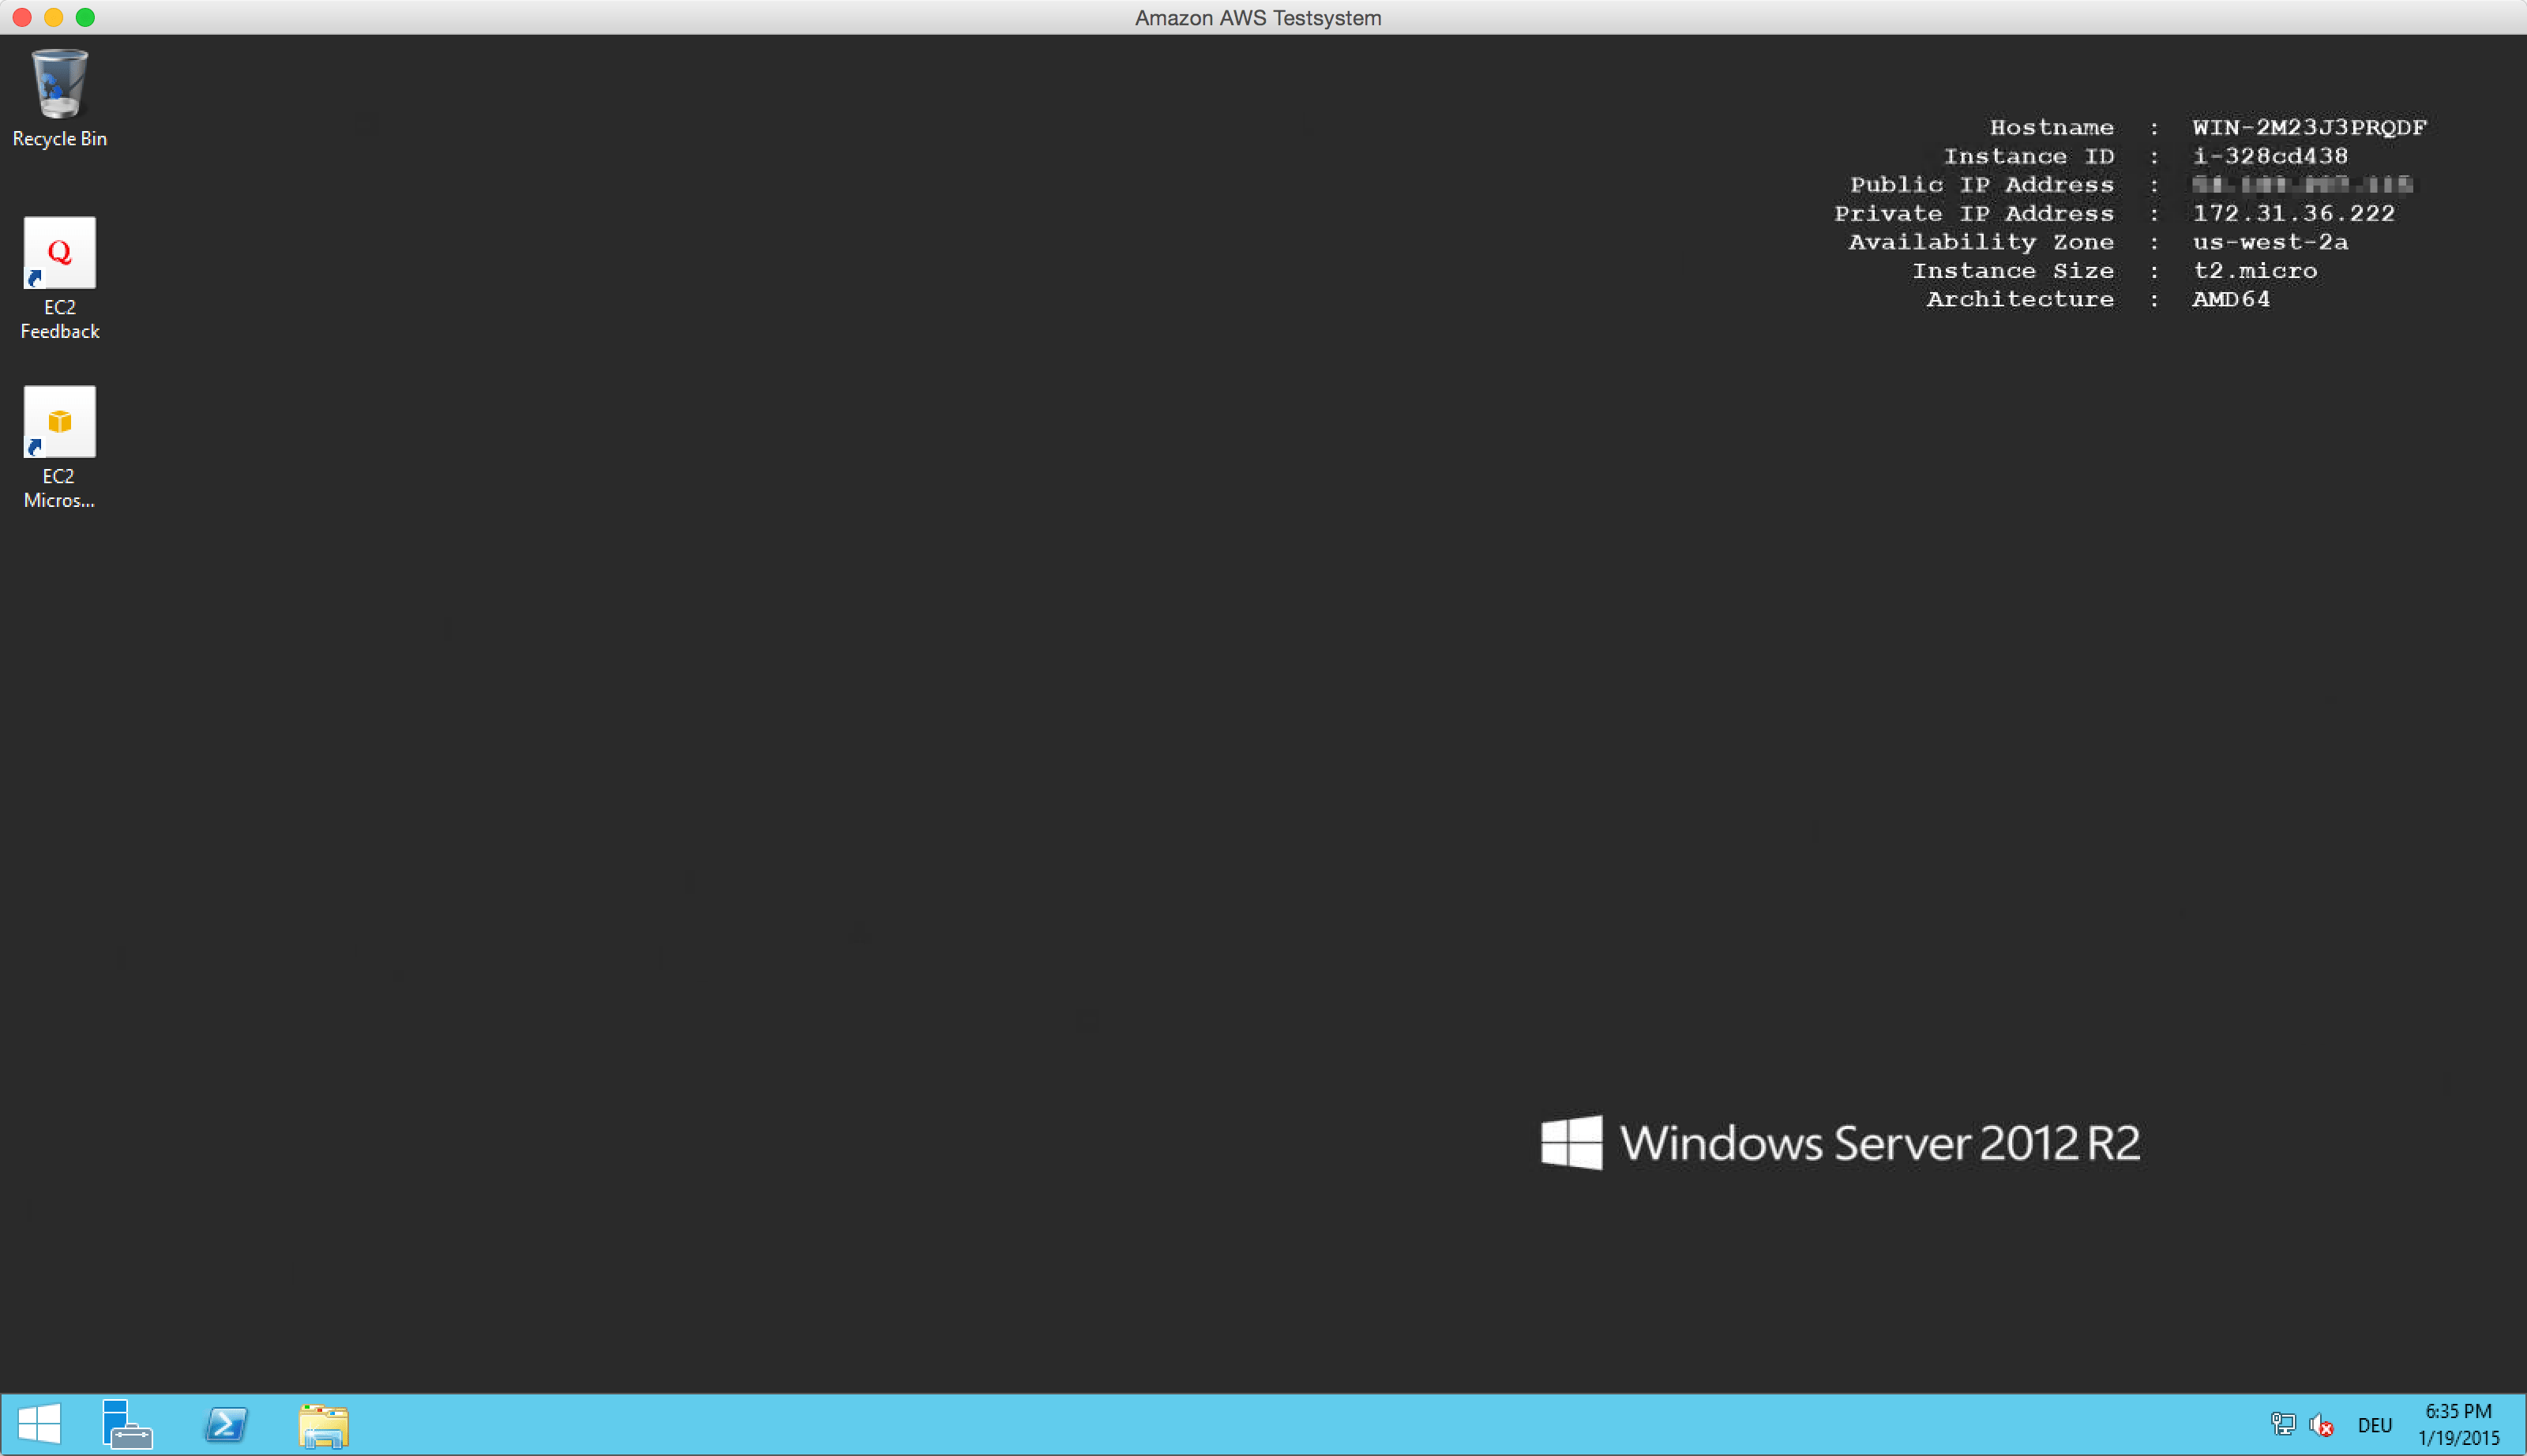Click the Recycle Bin text label
Image resolution: width=2527 pixels, height=1456 pixels.
click(x=59, y=139)
